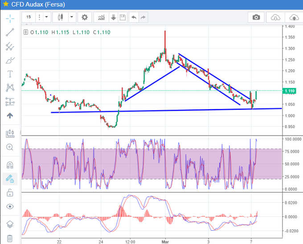Click the load chart down-arrow icon
The width and height of the screenshot is (303, 244).
click(x=114, y=17)
